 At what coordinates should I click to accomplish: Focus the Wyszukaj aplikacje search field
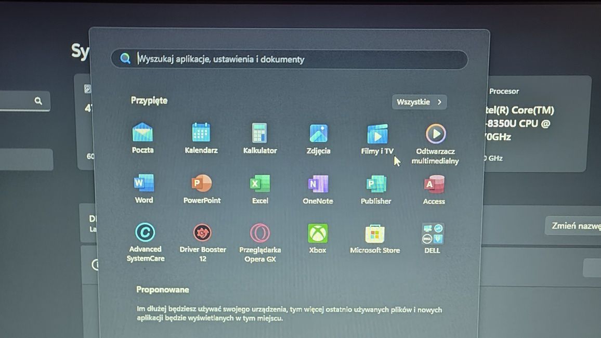click(x=290, y=59)
